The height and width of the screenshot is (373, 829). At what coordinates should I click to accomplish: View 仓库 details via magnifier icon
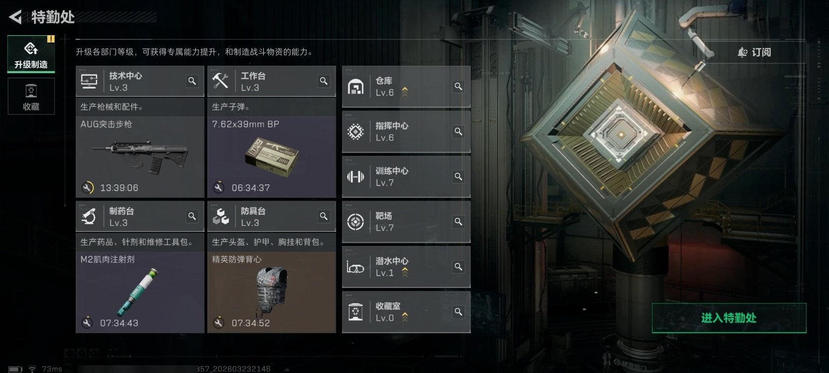[459, 87]
